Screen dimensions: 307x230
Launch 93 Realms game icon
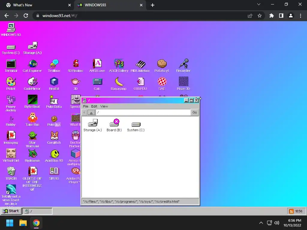pyautogui.click(x=76, y=66)
